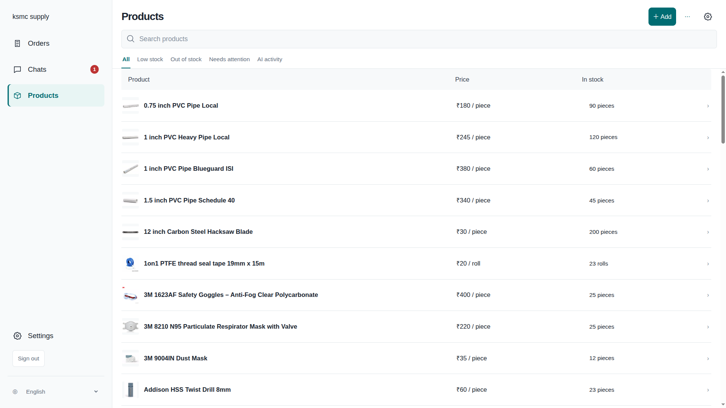The height and width of the screenshot is (408, 726).
Task: Click the In stock column header
Action: (593, 79)
